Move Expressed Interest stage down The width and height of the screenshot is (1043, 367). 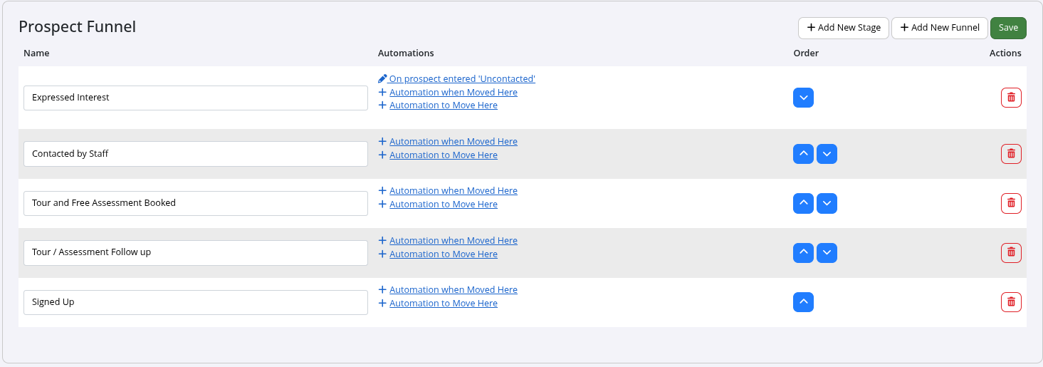[803, 98]
